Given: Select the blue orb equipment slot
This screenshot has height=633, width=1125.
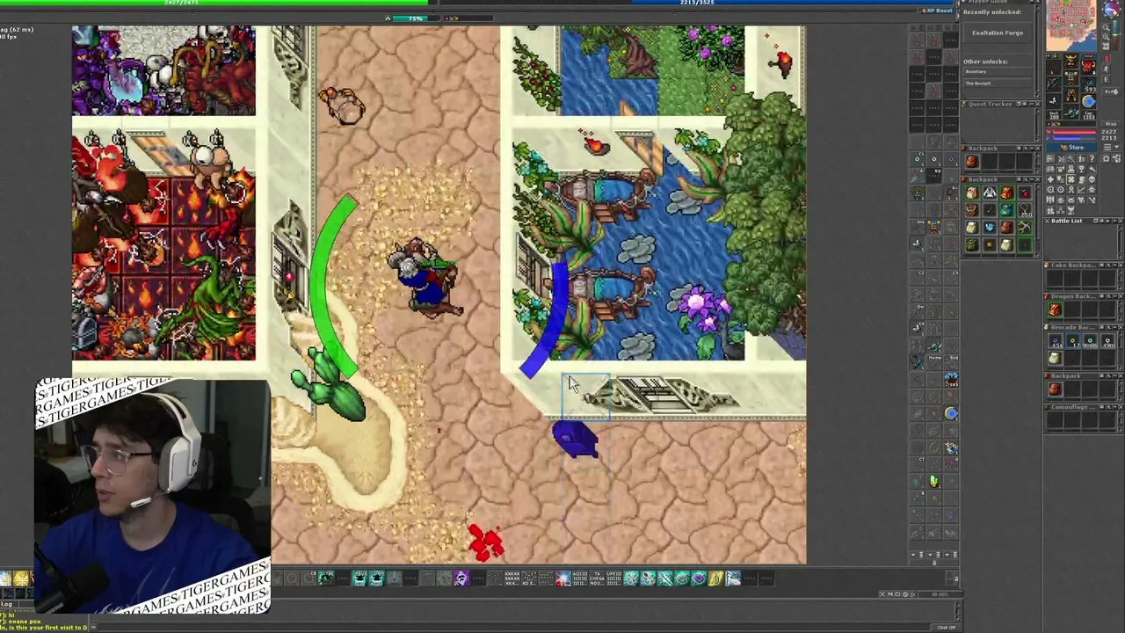Looking at the screenshot, I should click(x=1089, y=103).
